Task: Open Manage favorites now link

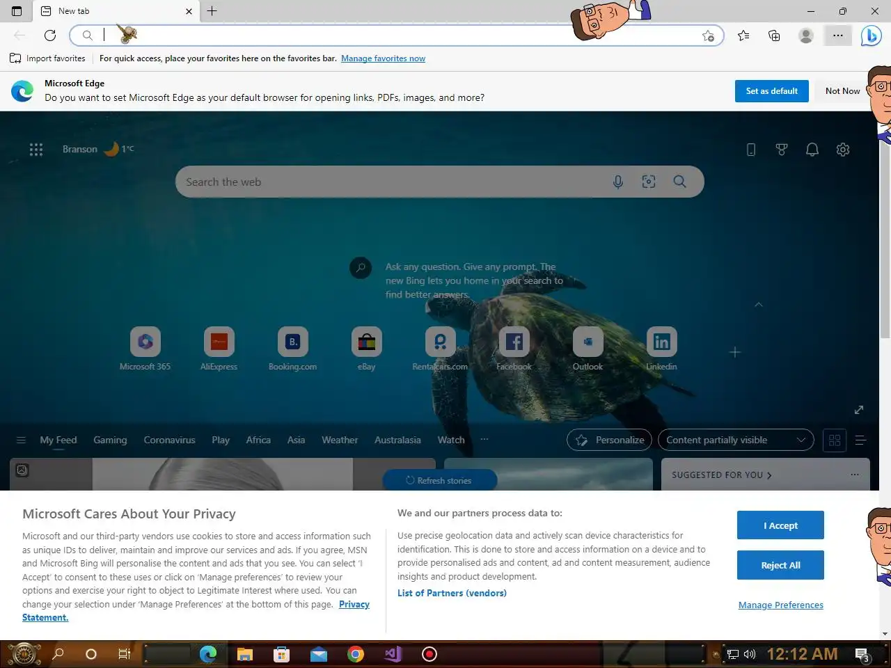Action: pos(383,58)
